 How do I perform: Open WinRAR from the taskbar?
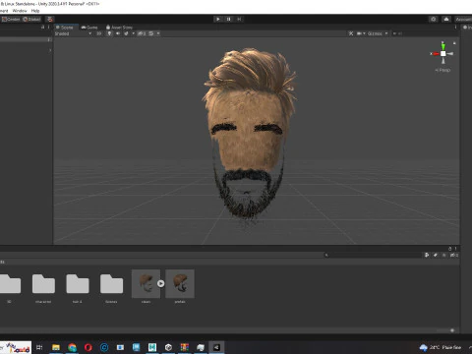pos(185,347)
